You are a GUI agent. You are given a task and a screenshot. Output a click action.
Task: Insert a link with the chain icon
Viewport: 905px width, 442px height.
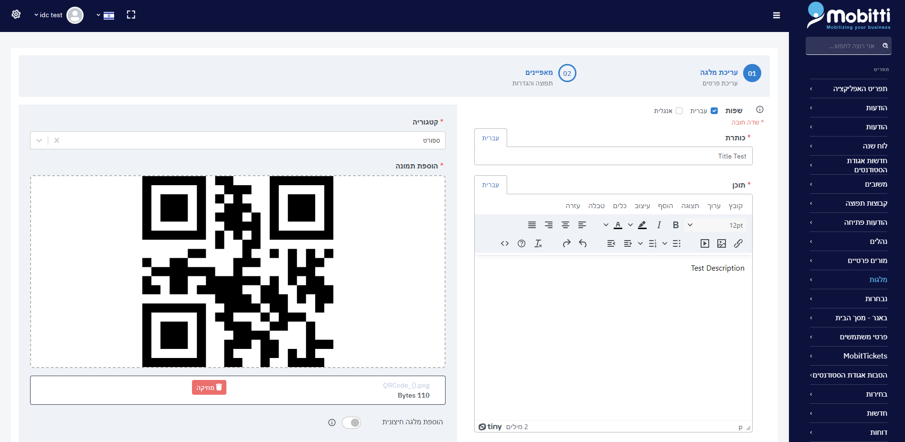click(738, 243)
